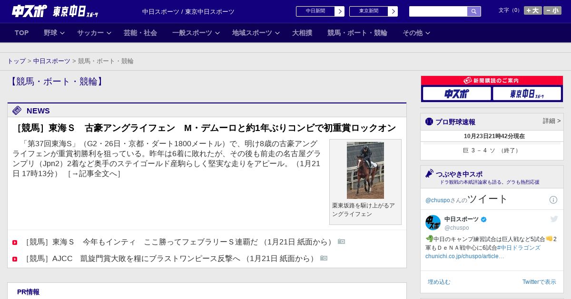
Task: Click 中日スポーツ breadcrumb link
Action: coord(52,61)
